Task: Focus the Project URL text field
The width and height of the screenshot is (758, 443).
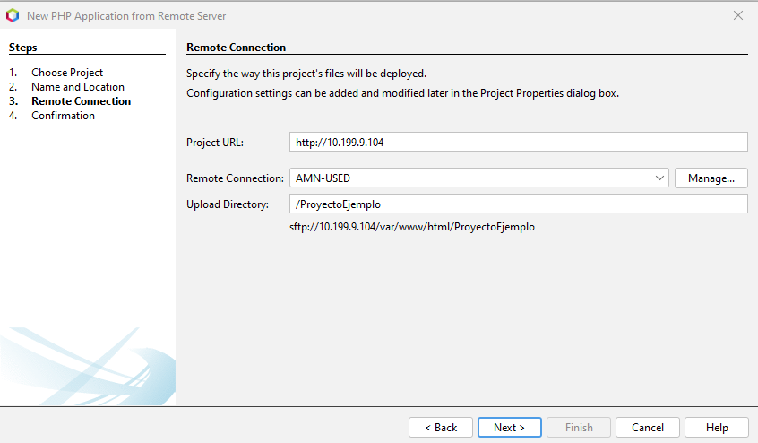Action: [x=518, y=142]
